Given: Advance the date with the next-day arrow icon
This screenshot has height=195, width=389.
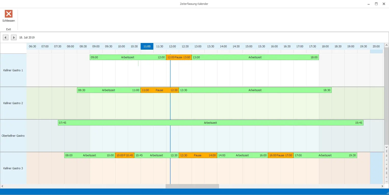Looking at the screenshot, I should [x=14, y=37].
